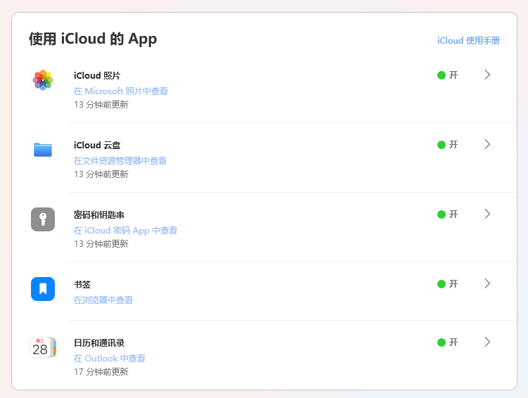Click 在文件资源管理器中查看 link
The image size is (528, 398).
tap(120, 161)
